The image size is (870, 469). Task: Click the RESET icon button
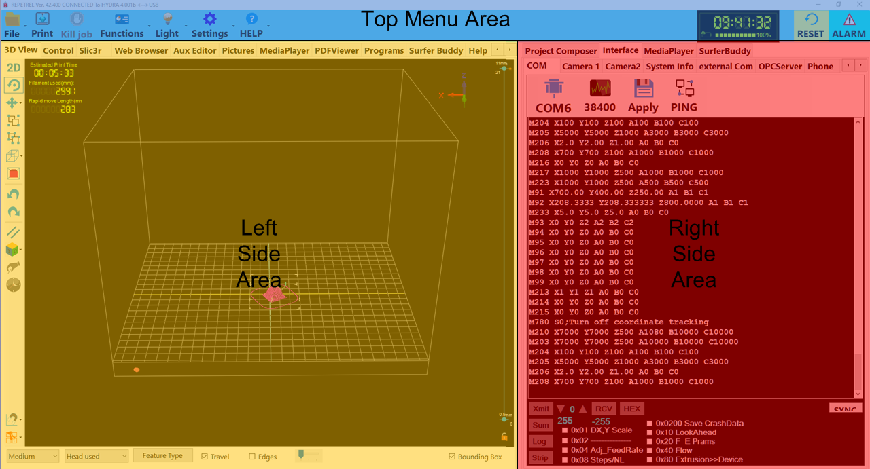[811, 20]
